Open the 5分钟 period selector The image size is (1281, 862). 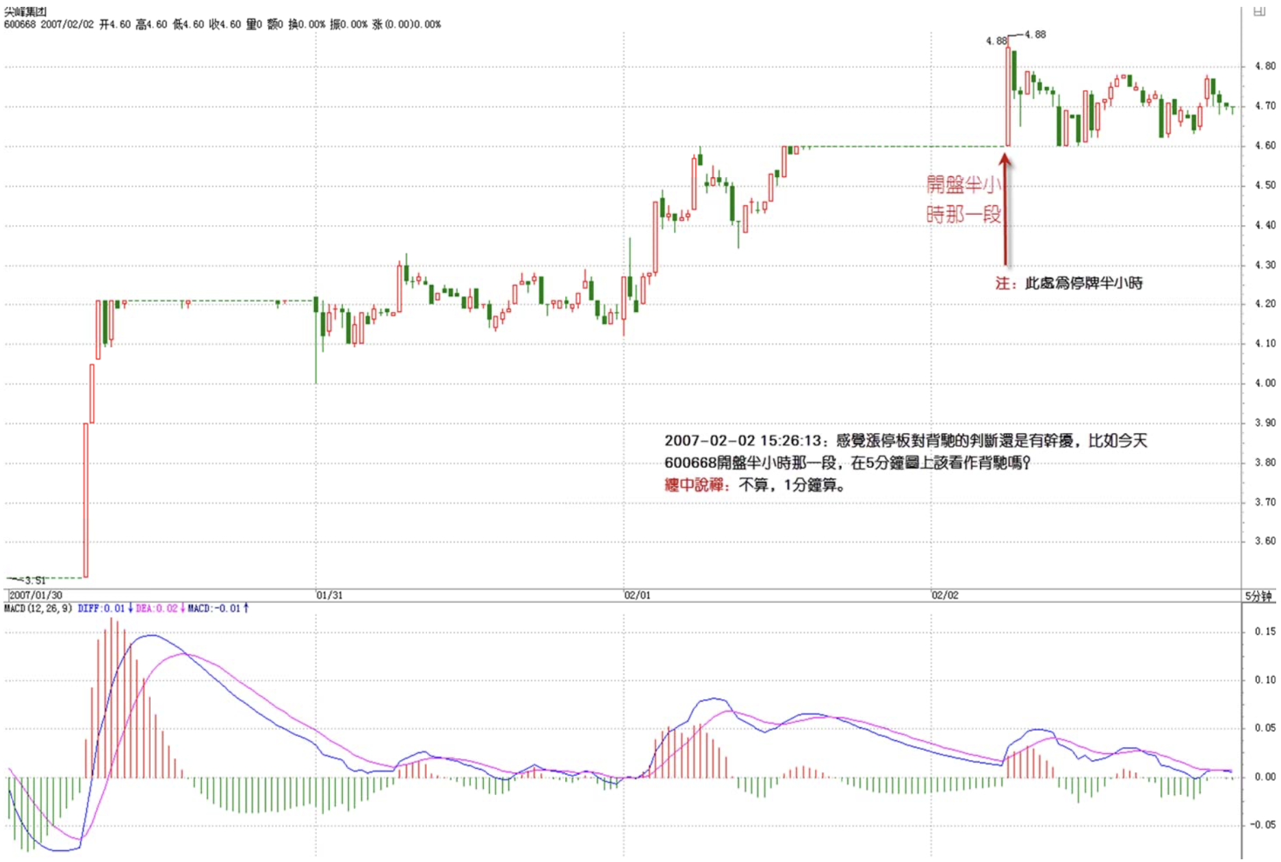pos(1258,596)
